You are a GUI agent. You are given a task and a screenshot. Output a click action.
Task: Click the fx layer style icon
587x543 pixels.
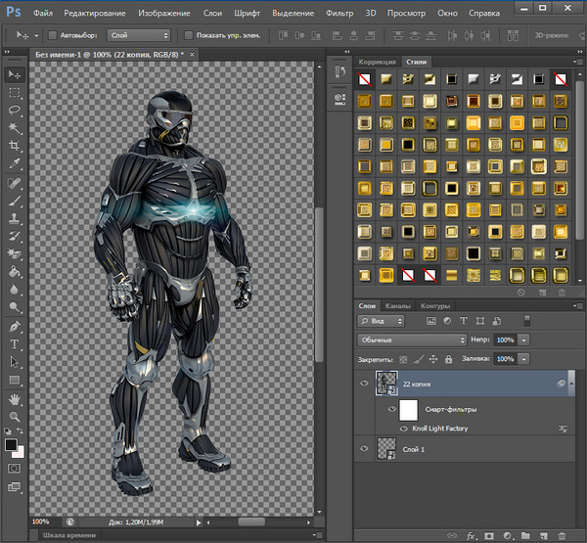(471, 535)
